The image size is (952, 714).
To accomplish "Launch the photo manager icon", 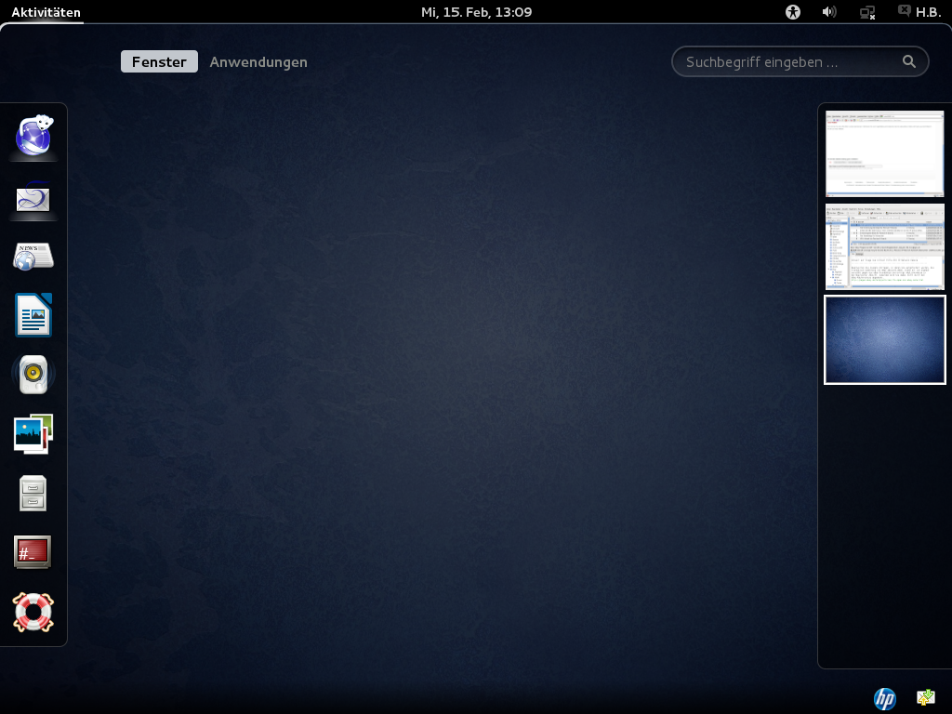I will click(x=33, y=433).
